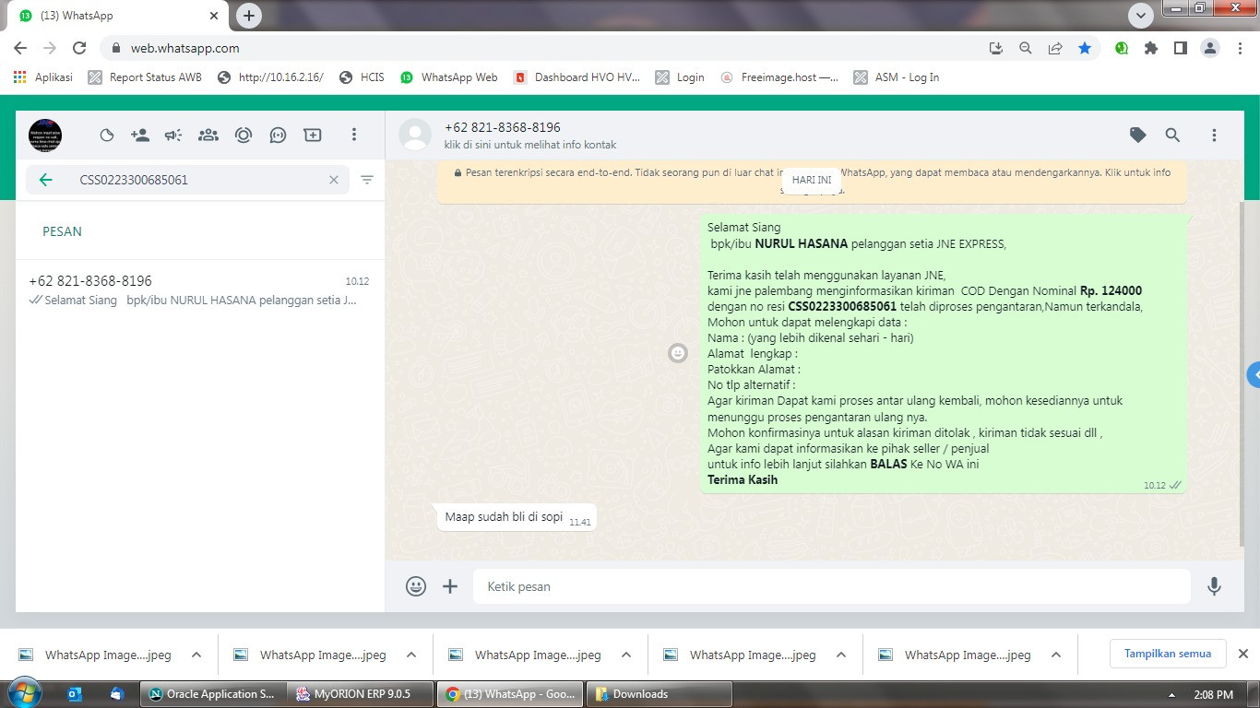This screenshot has height=708, width=1260.
Task: Open Outlook taskbar icon
Action: (x=75, y=694)
